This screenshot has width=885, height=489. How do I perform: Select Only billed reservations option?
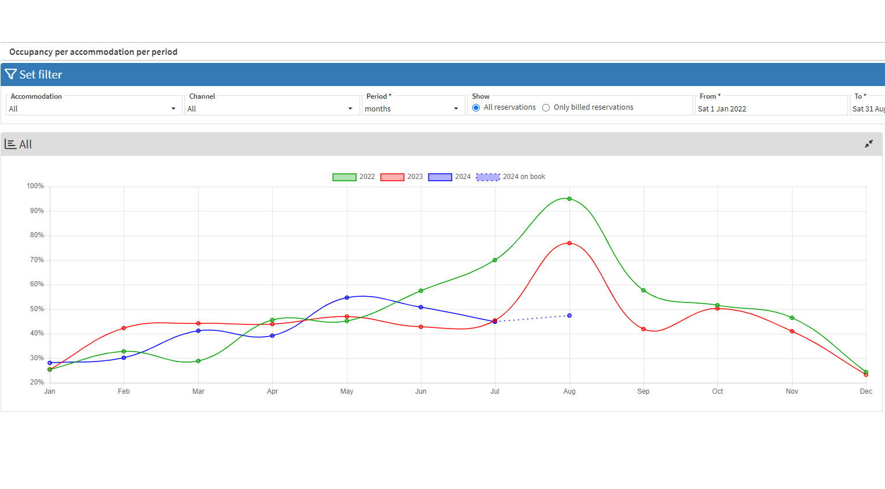tap(546, 108)
